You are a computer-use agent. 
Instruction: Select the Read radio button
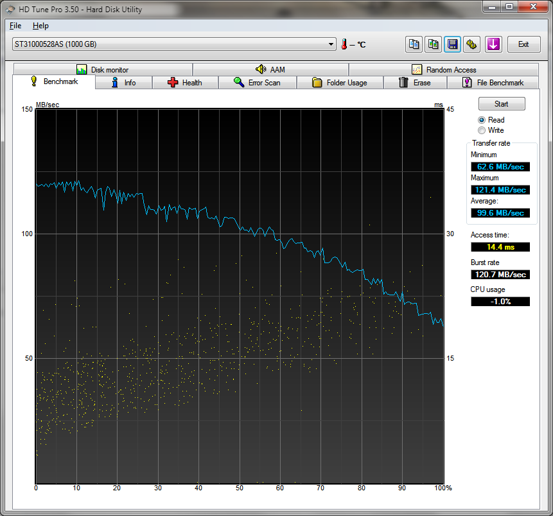click(482, 120)
